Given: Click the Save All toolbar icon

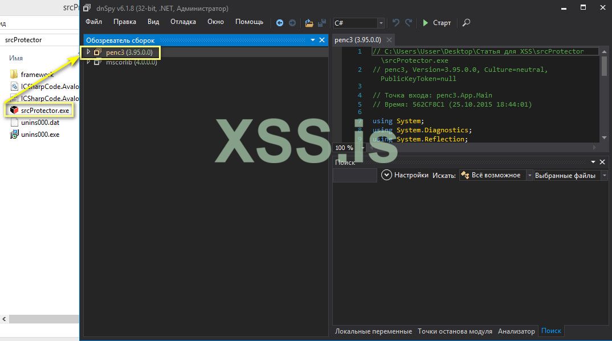Looking at the screenshot, I should 322,23.
